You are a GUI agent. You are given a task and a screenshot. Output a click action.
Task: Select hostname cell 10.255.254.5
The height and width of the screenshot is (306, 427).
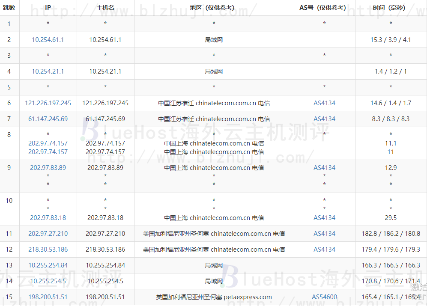coord(105,281)
